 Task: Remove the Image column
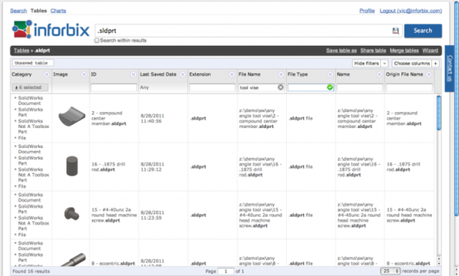coord(84,74)
